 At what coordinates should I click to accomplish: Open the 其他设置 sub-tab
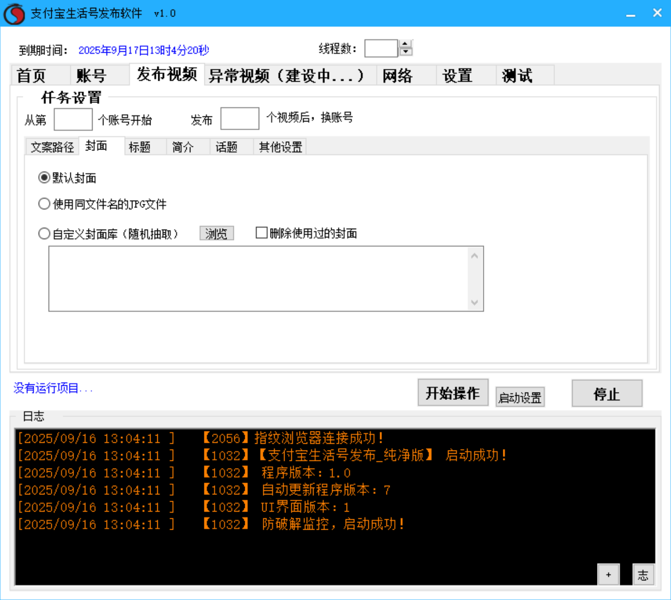pyautogui.click(x=279, y=147)
